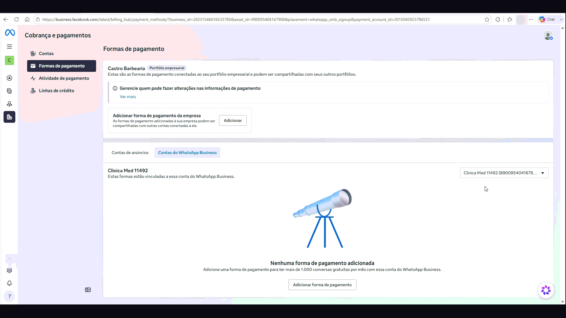Screen dimensions: 566x318
Task: Open the documents icon in left rail
Action: coord(9,91)
